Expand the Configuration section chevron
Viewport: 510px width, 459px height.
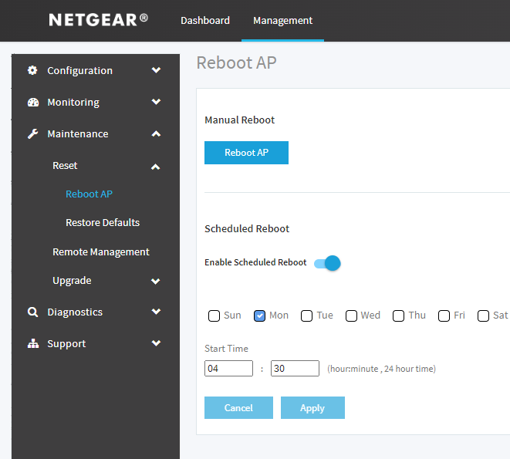(157, 70)
